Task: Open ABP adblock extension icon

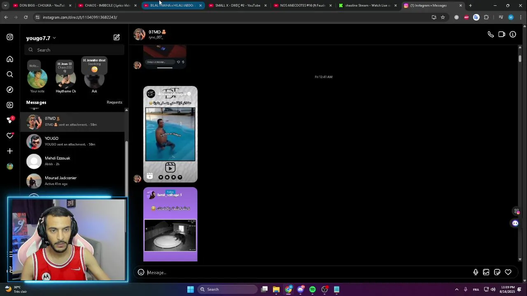Action: coord(466,17)
